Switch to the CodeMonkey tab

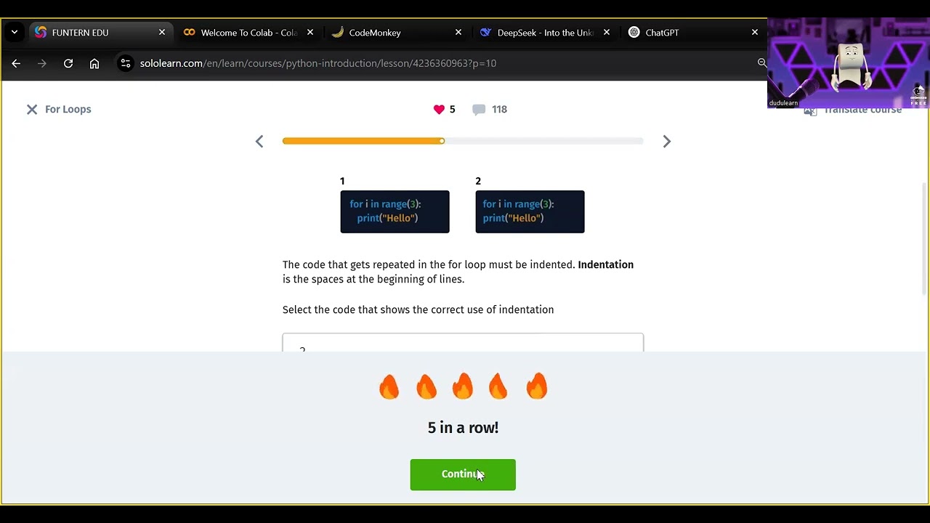[397, 33]
